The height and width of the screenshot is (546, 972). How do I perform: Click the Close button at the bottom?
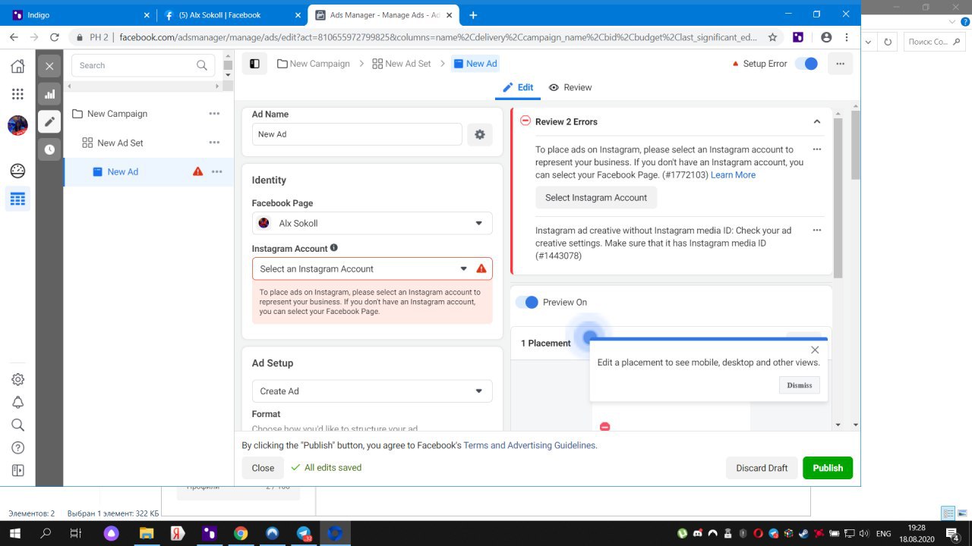click(x=263, y=468)
